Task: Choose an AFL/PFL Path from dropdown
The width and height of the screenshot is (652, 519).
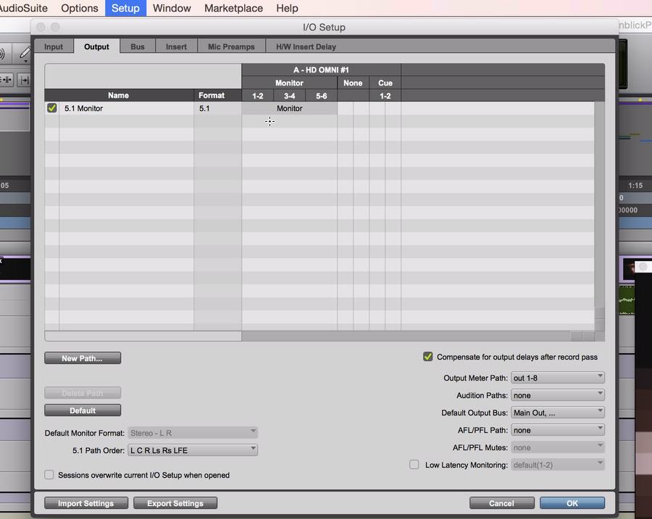Action: 557,430
